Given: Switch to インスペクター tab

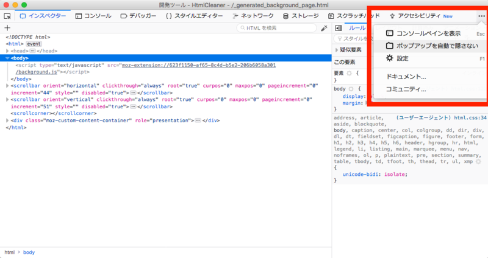Looking at the screenshot, I should point(43,16).
